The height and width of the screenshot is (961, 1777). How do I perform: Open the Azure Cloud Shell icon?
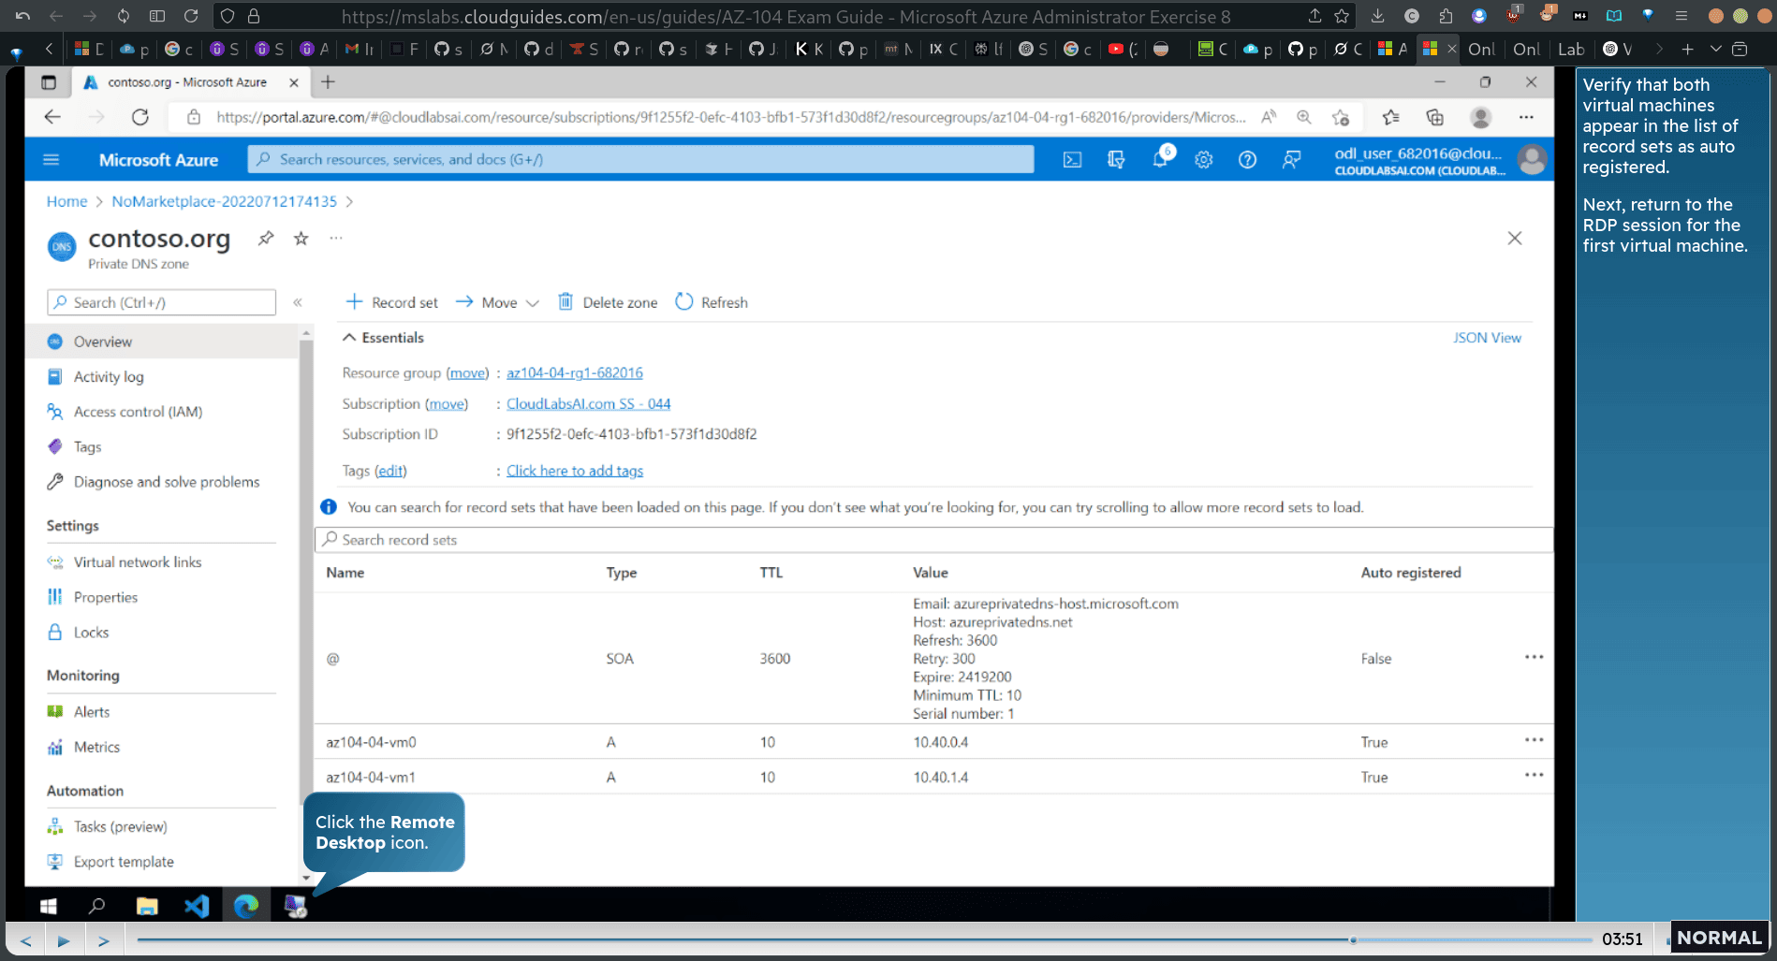pos(1072,160)
